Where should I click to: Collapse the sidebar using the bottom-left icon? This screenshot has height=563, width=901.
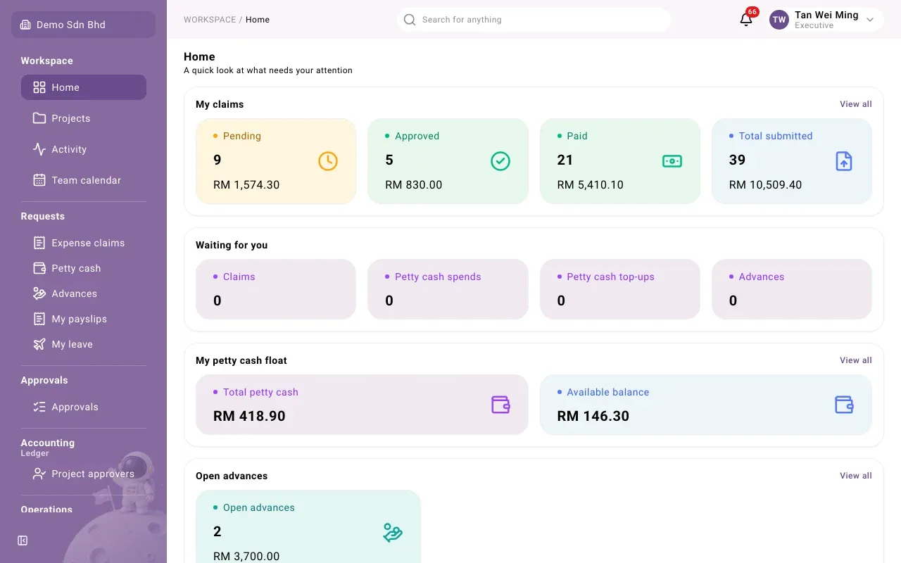pyautogui.click(x=23, y=540)
